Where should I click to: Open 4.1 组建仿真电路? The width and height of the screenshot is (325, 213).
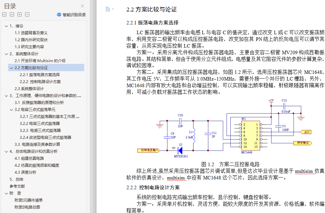coord(29,158)
